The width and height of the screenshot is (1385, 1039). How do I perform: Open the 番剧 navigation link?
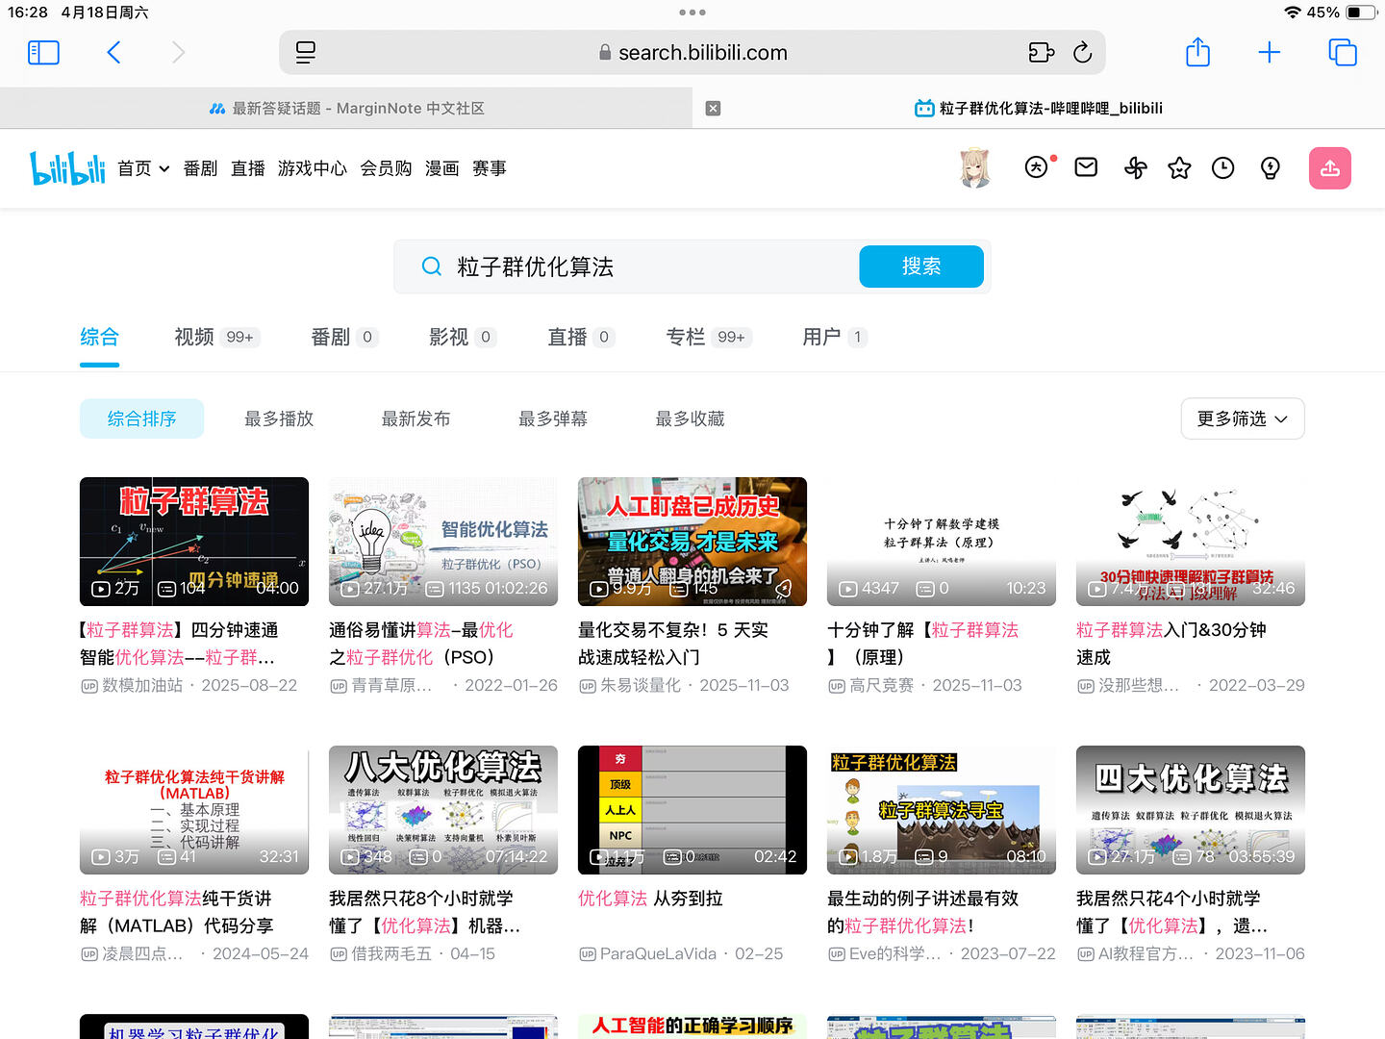point(200,168)
